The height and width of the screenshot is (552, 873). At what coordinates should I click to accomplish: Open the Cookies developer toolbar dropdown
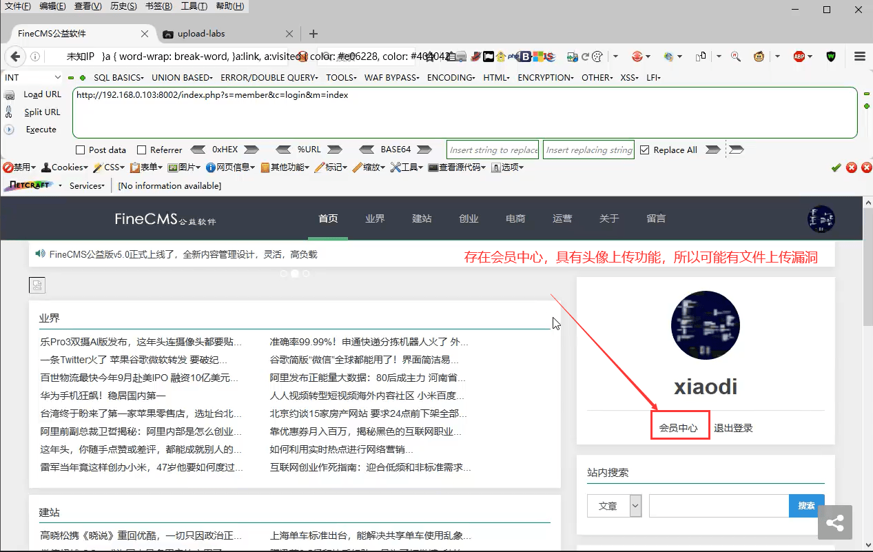(x=65, y=167)
